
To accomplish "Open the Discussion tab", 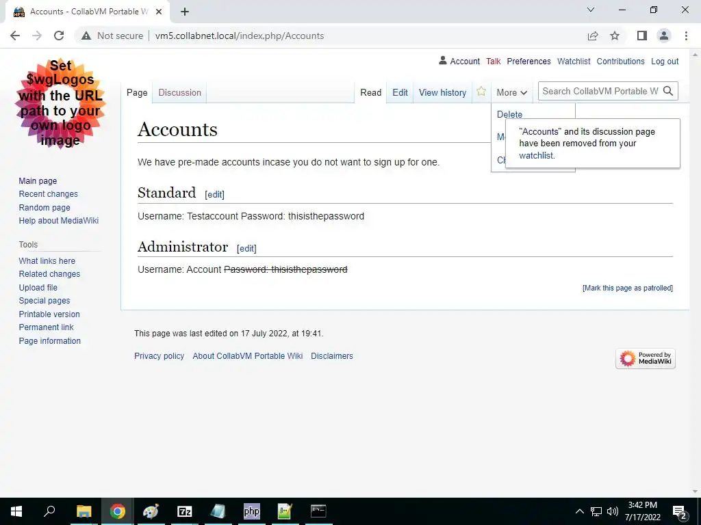I will point(180,92).
